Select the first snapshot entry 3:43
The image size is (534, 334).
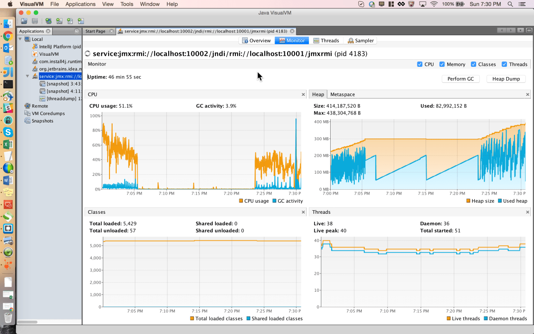coord(61,84)
